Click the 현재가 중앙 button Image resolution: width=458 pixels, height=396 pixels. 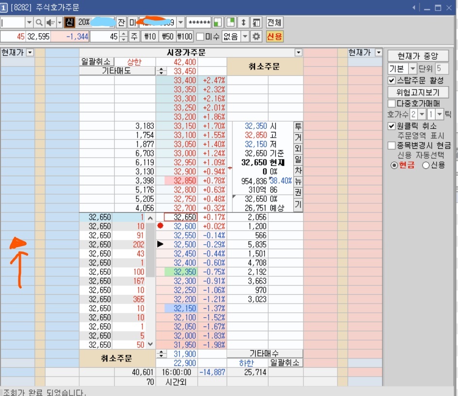[418, 55]
